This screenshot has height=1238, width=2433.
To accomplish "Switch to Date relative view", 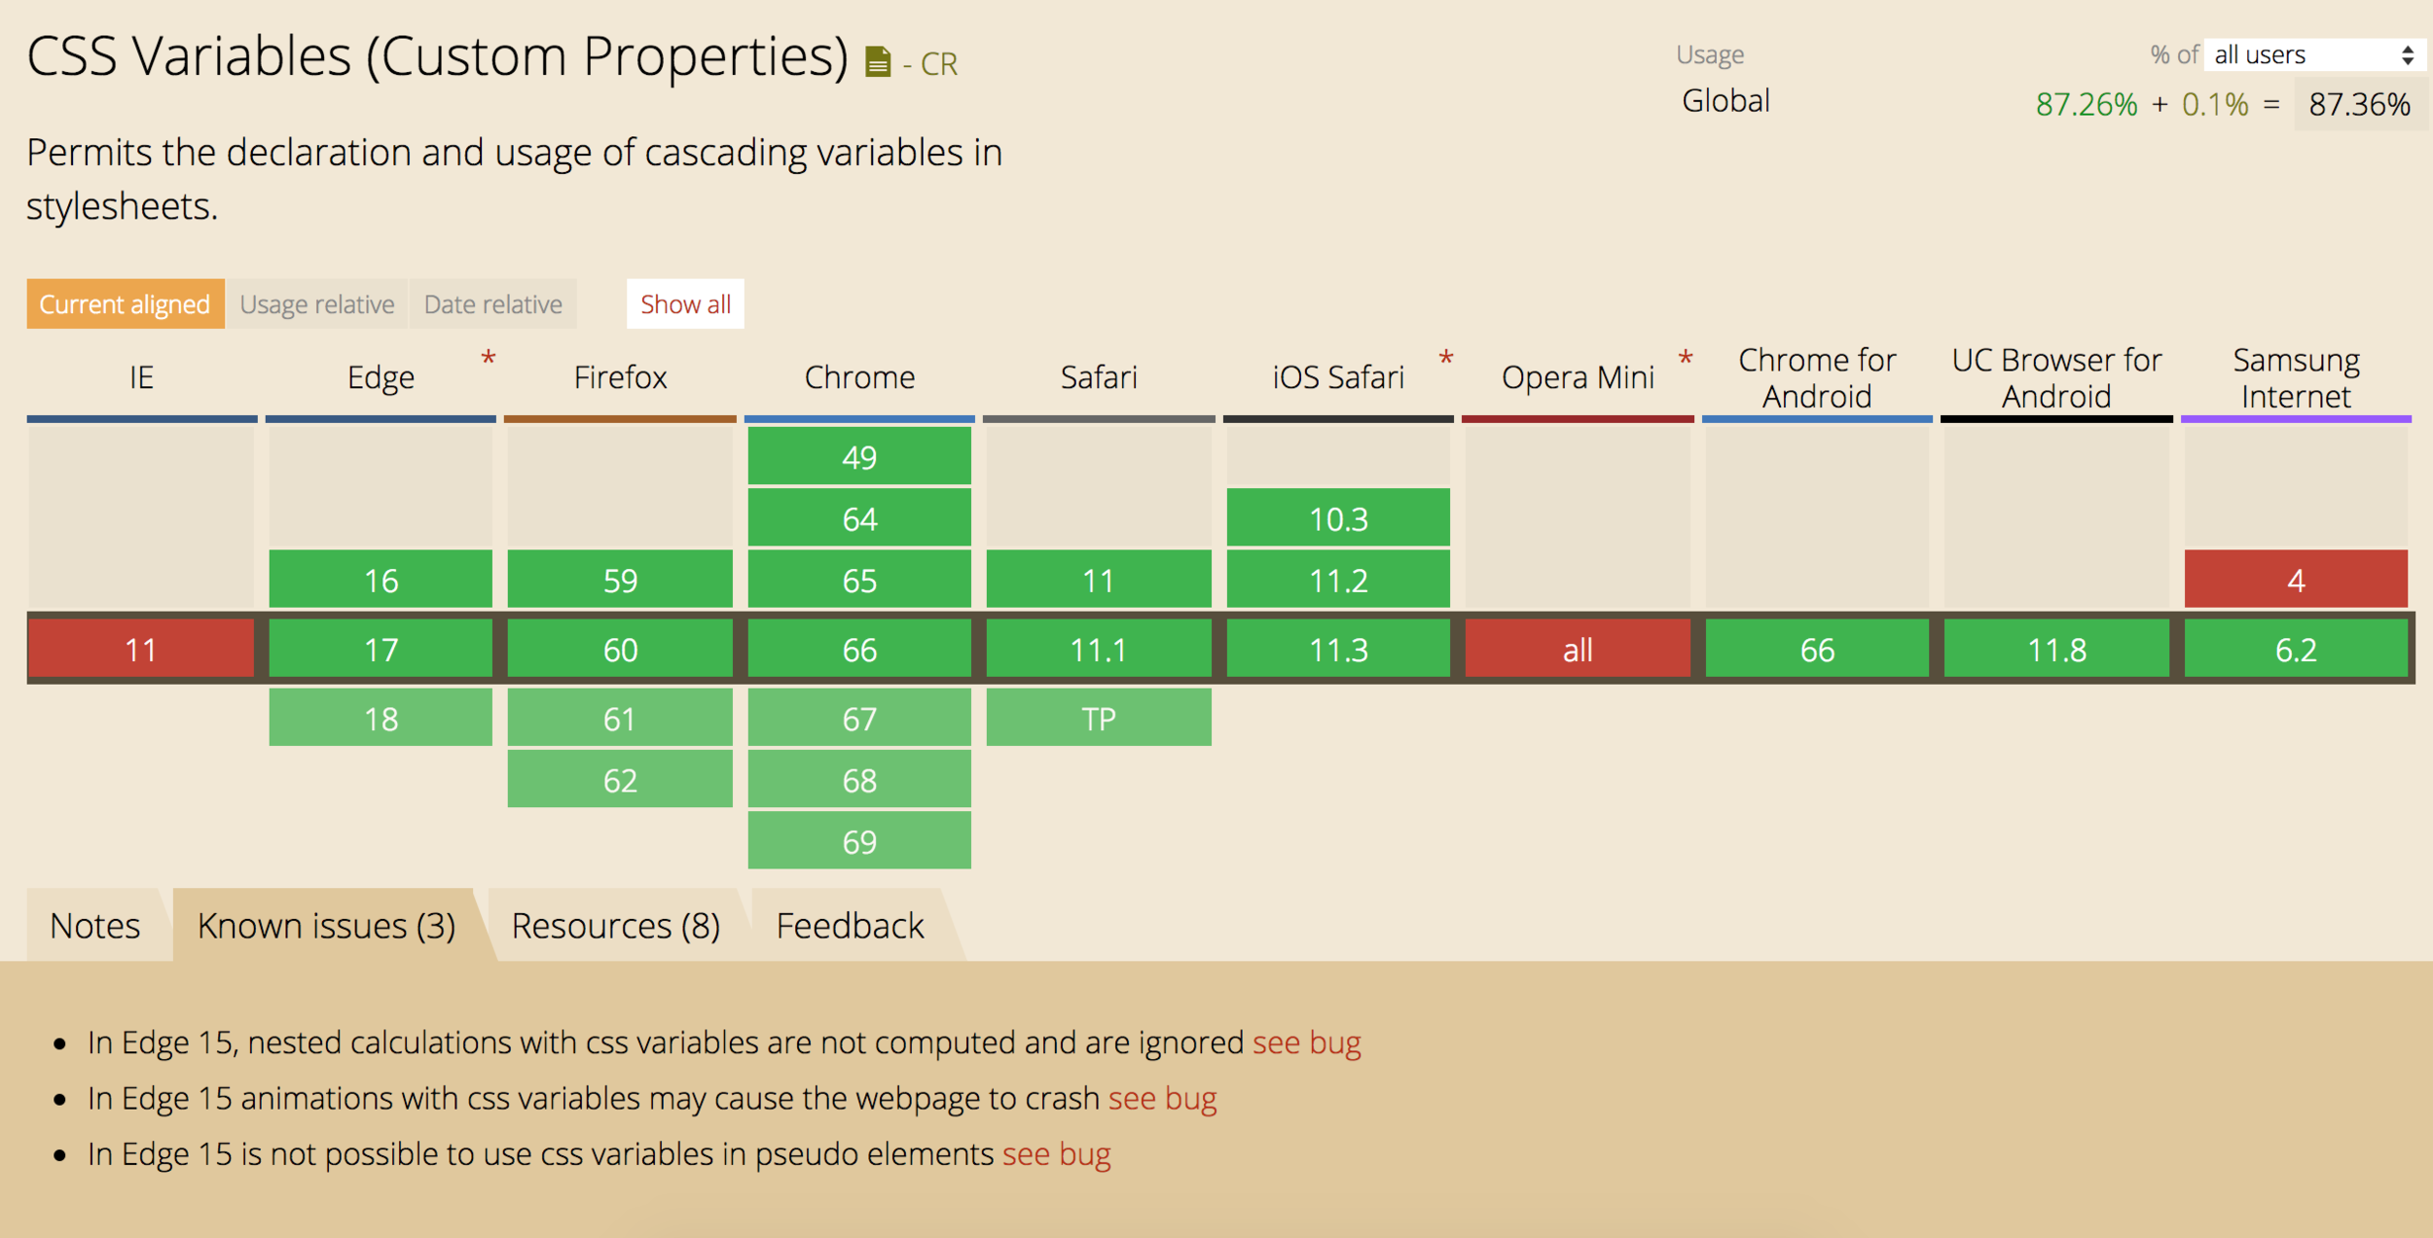I will pos(492,304).
